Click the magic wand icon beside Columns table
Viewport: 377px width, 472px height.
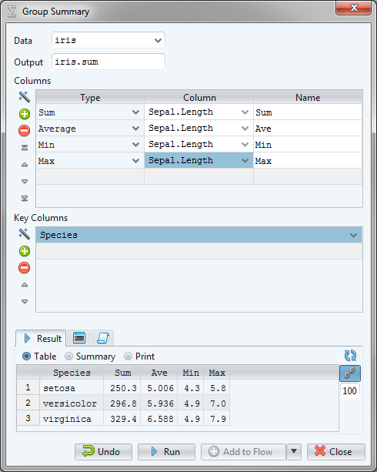[x=25, y=97]
